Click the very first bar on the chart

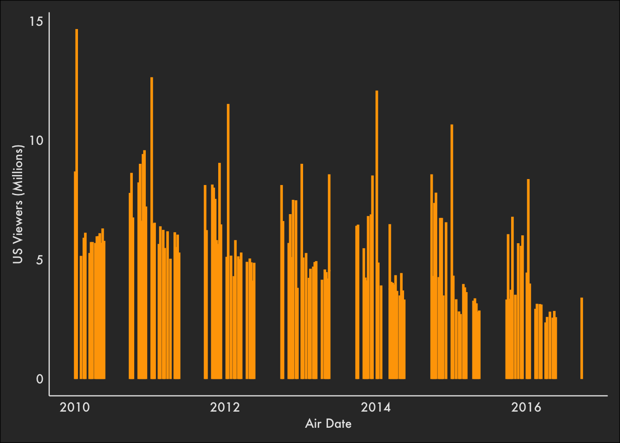(75, 275)
